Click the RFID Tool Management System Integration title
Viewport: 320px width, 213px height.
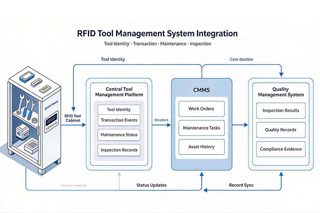(157, 34)
